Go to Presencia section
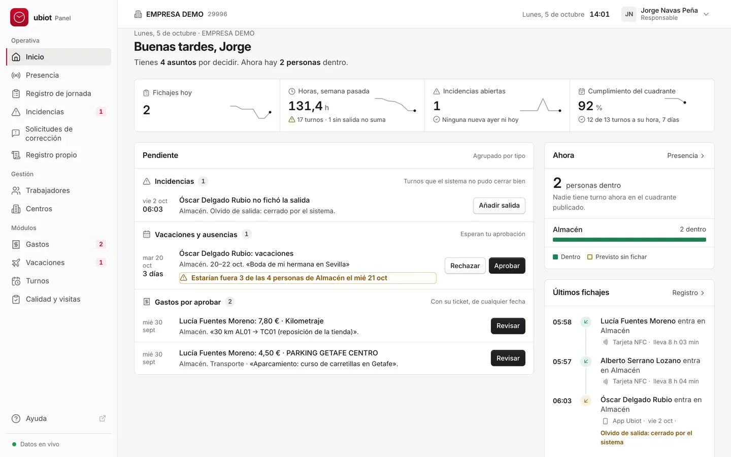731x457 pixels. [x=59, y=75]
